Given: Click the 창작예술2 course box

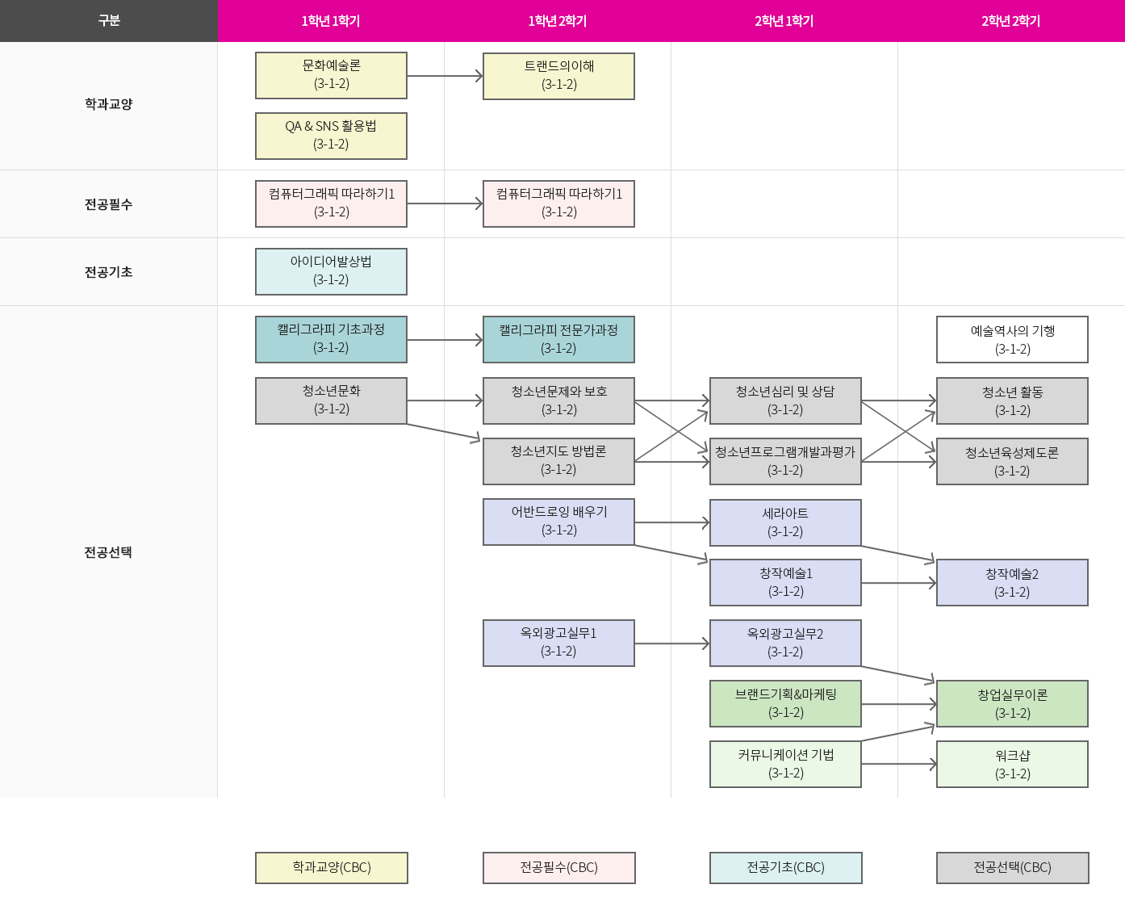Looking at the screenshot, I should [1012, 582].
